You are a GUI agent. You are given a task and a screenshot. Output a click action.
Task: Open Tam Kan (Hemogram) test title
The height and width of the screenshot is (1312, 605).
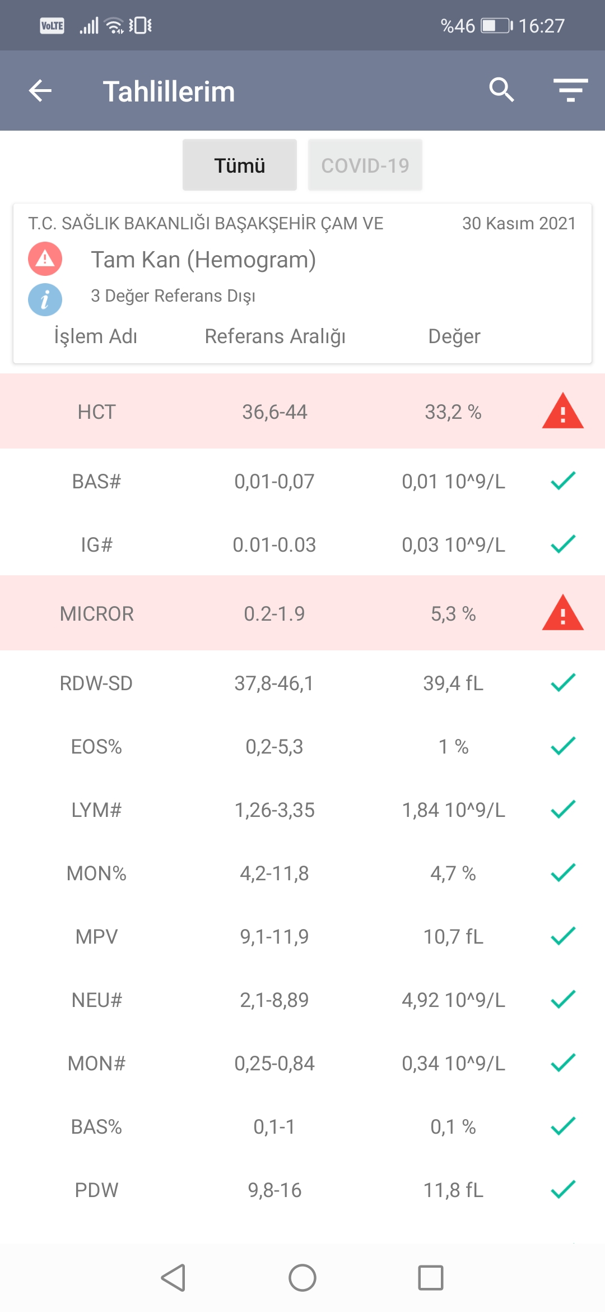(203, 260)
